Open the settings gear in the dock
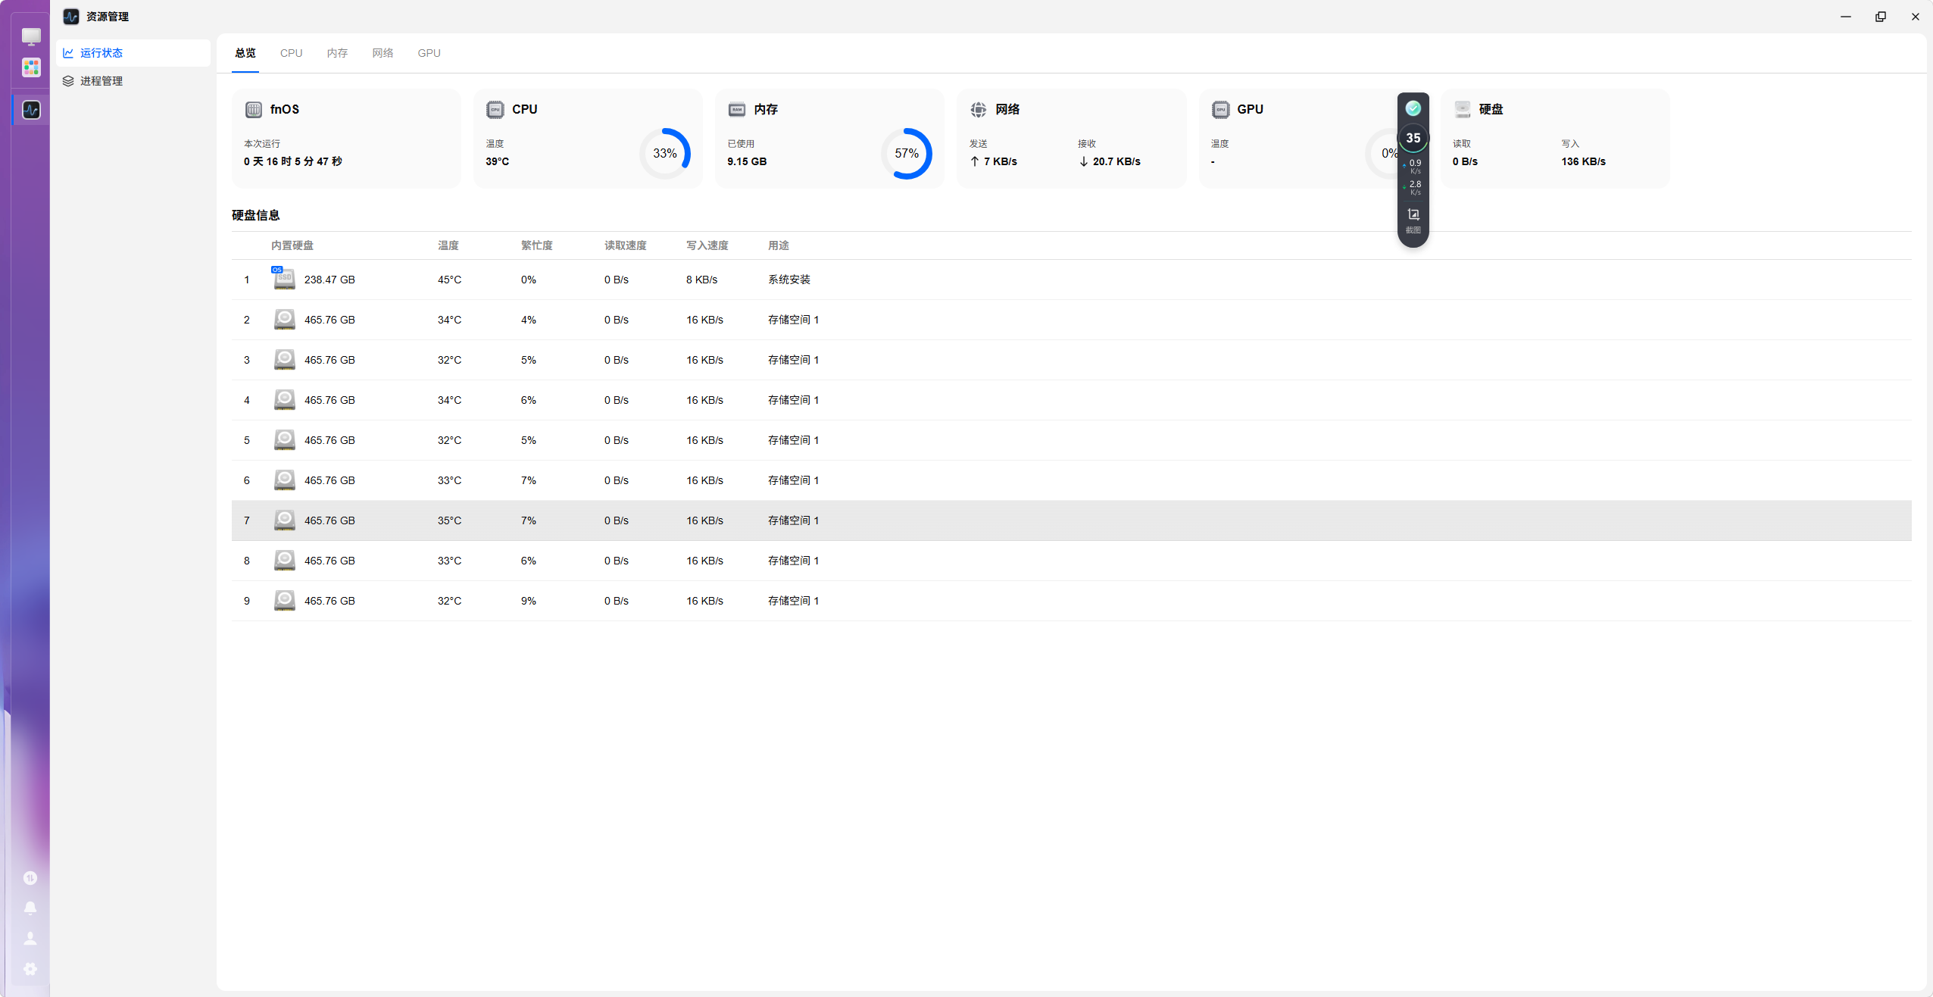1933x997 pixels. click(x=30, y=969)
